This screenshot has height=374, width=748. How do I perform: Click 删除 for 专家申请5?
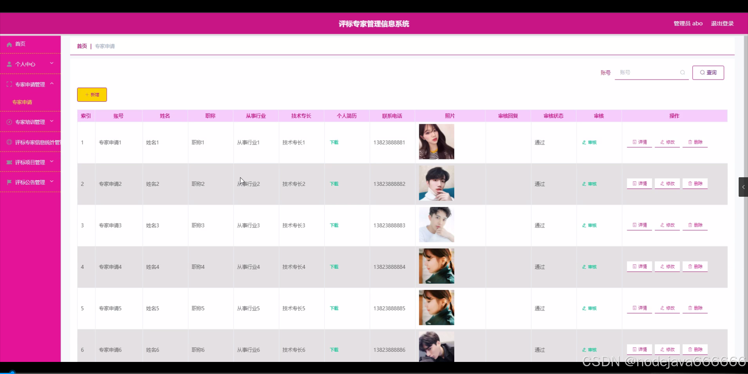[x=695, y=308]
